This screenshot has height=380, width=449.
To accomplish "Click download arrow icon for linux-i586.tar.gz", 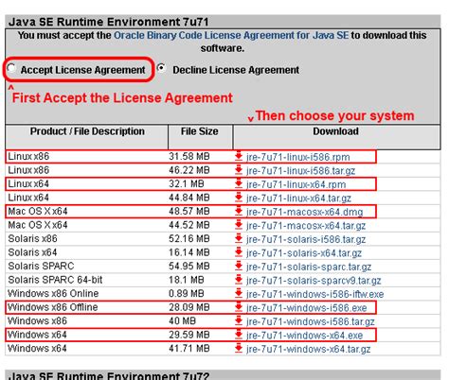I will 239,170.
